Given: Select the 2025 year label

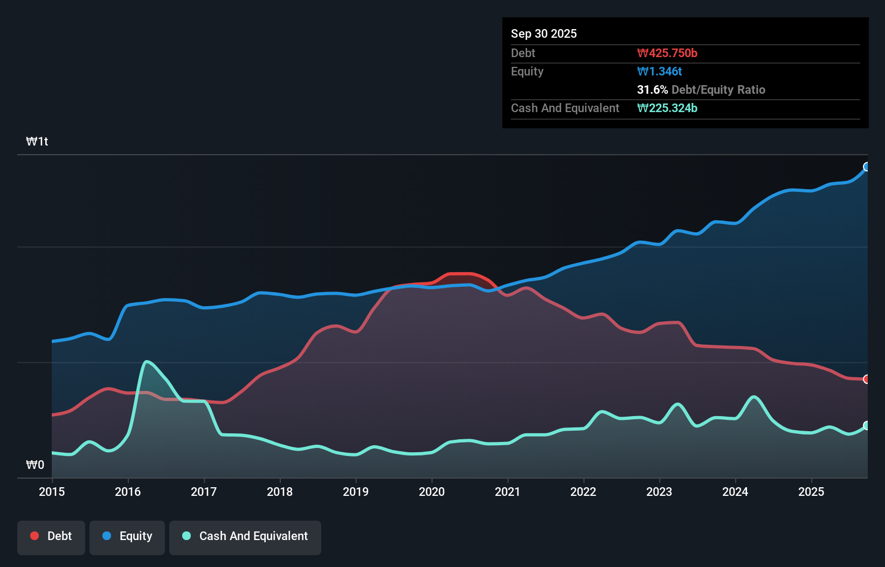Looking at the screenshot, I should (x=812, y=492).
